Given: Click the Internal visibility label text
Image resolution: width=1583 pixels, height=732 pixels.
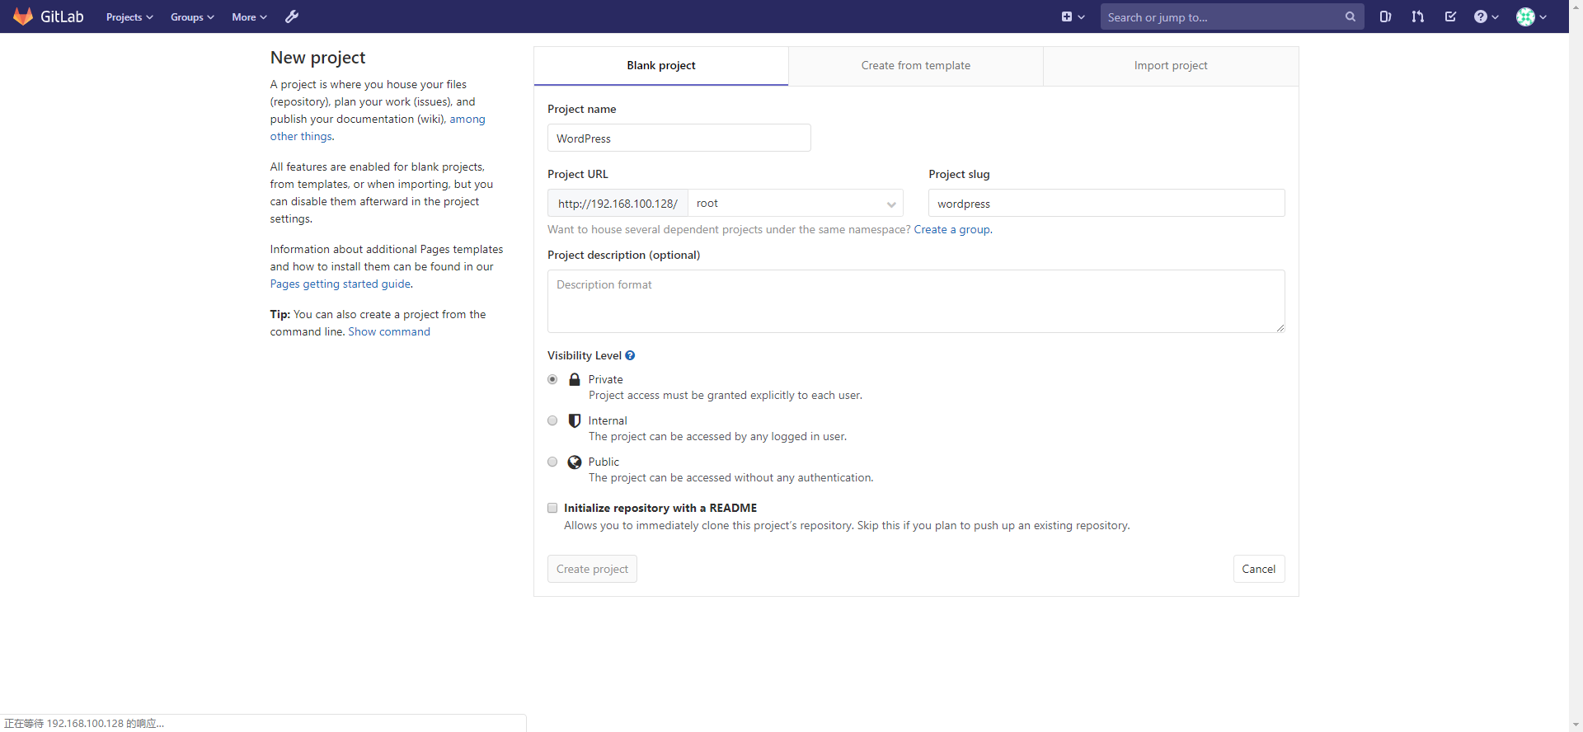Looking at the screenshot, I should [608, 420].
